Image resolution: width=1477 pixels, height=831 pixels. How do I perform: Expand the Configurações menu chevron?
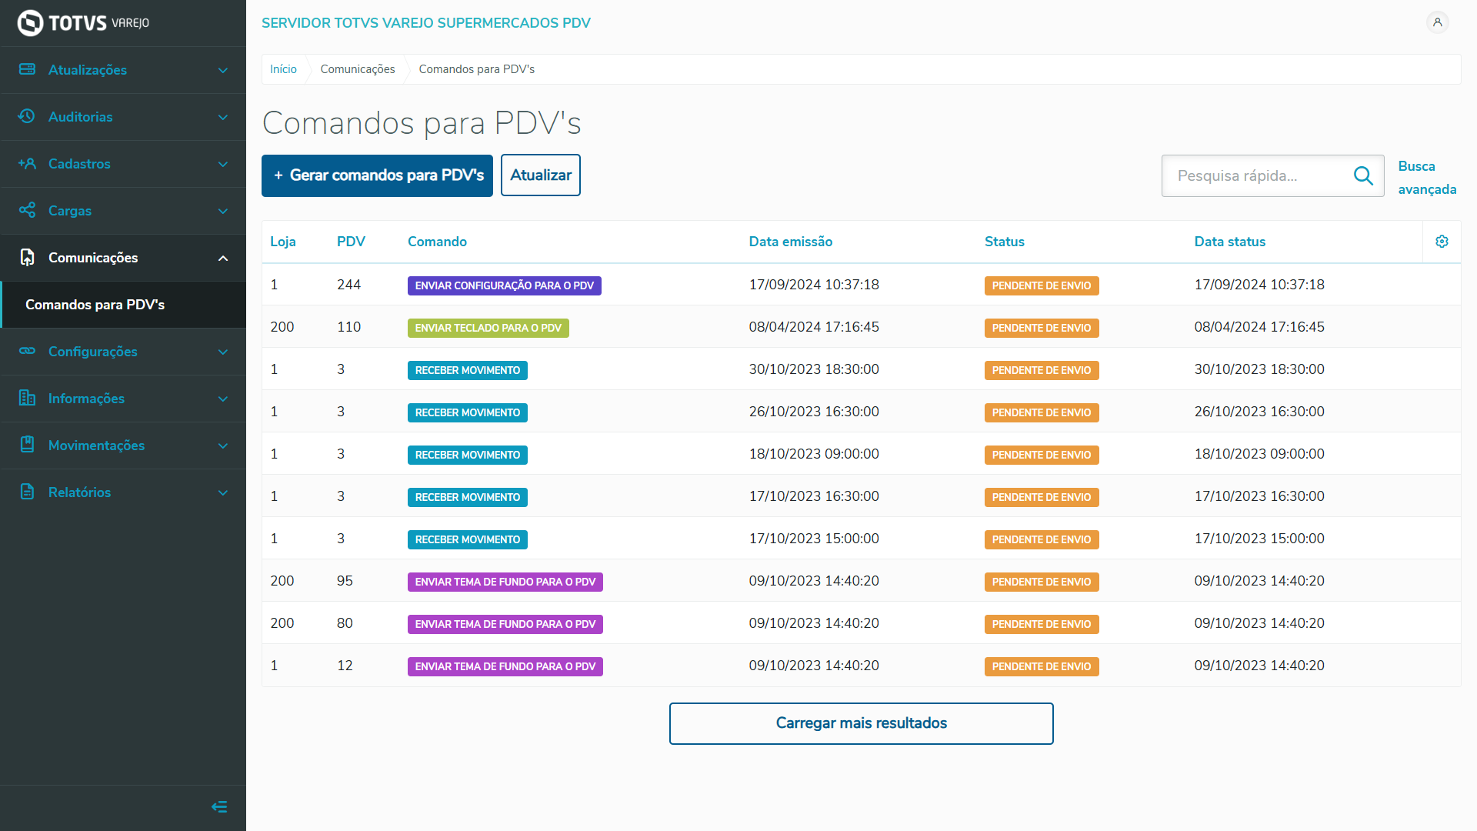point(223,352)
